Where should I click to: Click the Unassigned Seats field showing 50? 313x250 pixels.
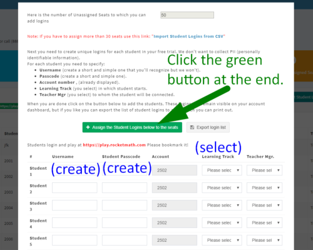187,15
